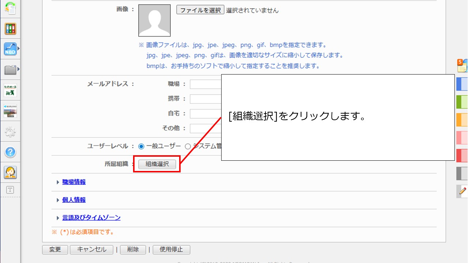Click the user profile image placeholder
Image resolution: width=468 pixels, height=263 pixels.
click(154, 20)
